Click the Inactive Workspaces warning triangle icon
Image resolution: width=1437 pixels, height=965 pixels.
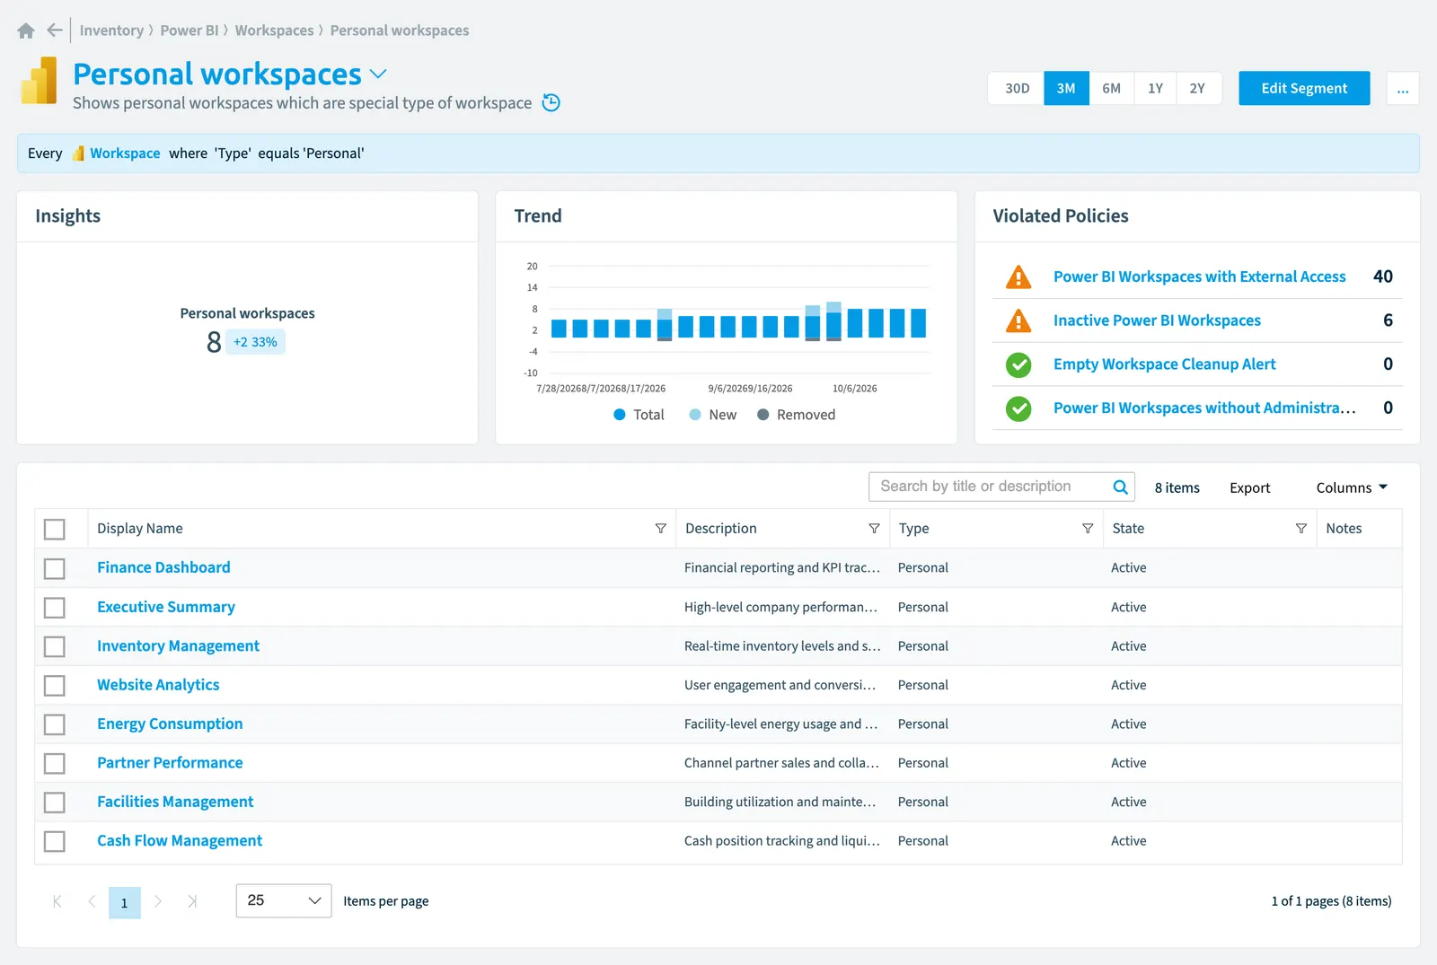1018,320
